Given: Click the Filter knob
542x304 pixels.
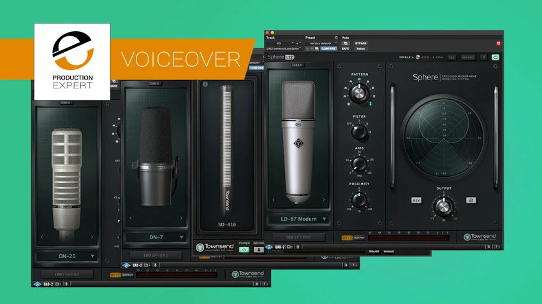Looking at the screenshot, I should 359,131.
